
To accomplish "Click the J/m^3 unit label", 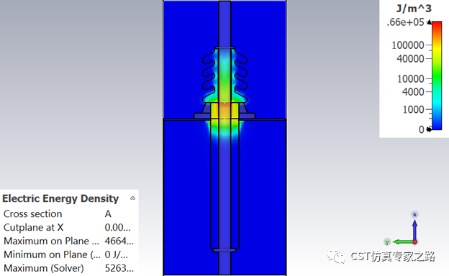I will tap(414, 9).
